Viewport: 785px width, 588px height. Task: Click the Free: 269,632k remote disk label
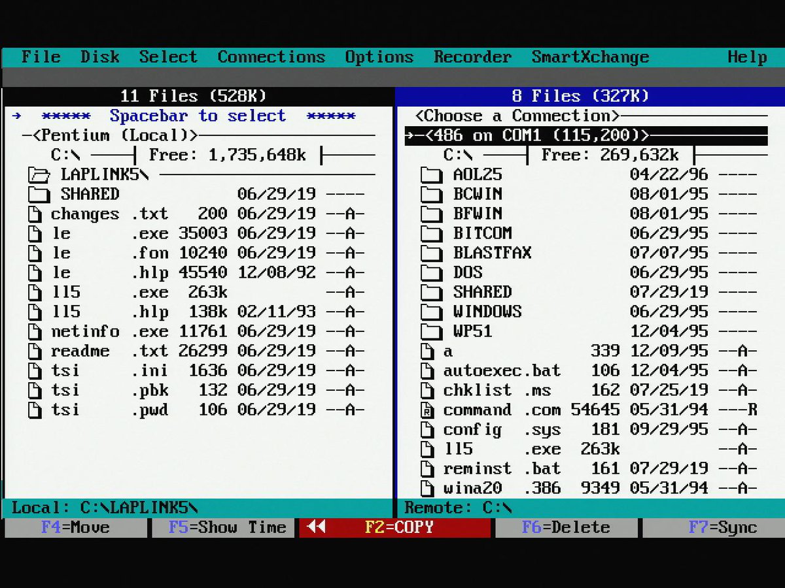(610, 155)
